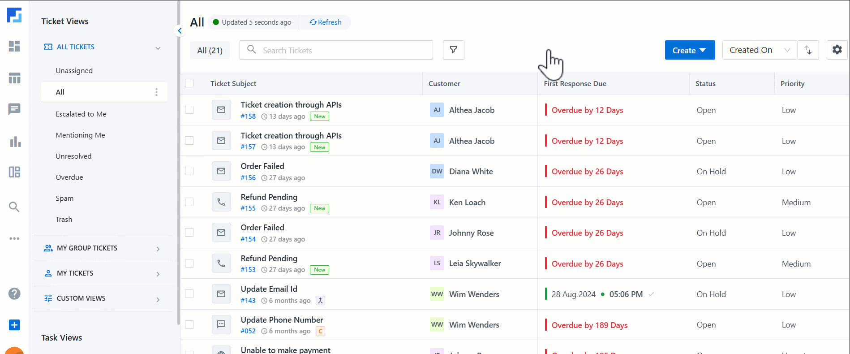This screenshot has height=354, width=850.
Task: Click the Status column header
Action: point(705,83)
